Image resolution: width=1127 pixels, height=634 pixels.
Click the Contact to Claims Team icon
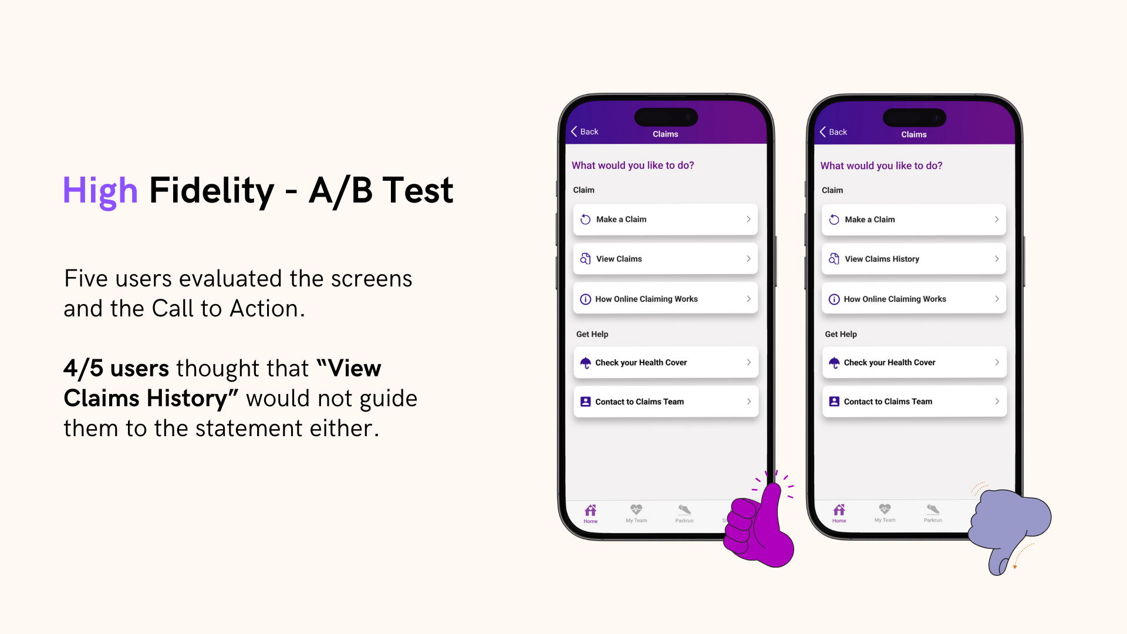(587, 402)
